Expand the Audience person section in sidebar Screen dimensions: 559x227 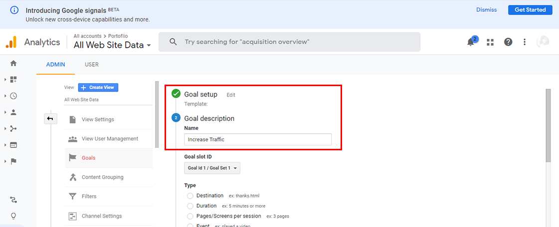13,112
